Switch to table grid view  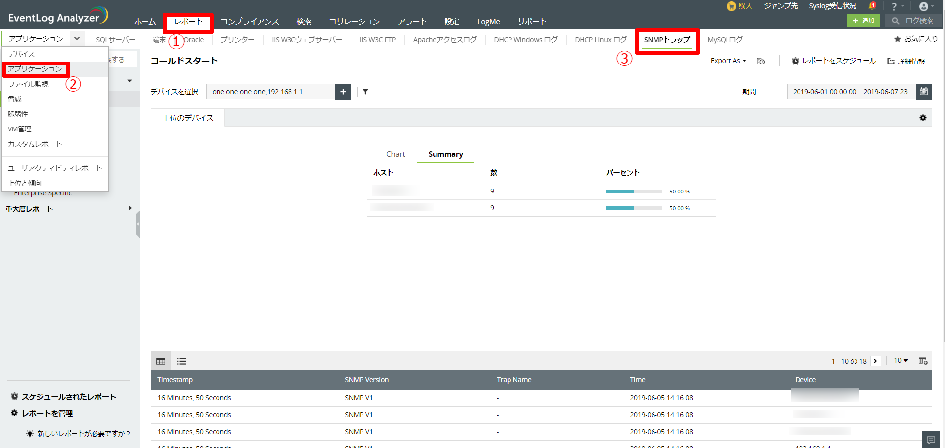[161, 361]
